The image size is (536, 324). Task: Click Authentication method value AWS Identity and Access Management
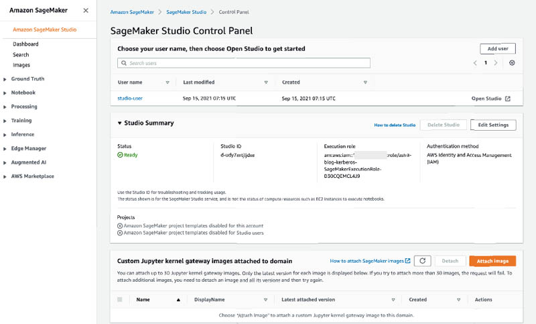click(x=469, y=159)
